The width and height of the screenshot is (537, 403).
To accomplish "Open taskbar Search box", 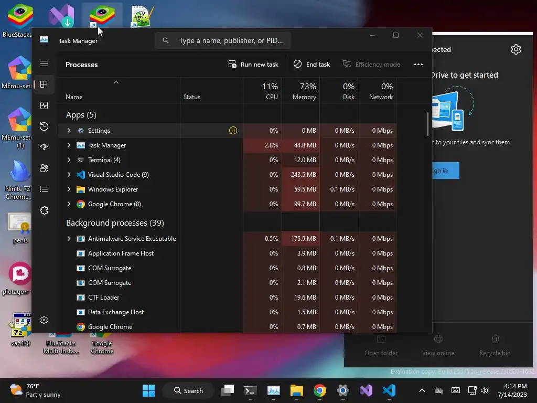I will [188, 390].
